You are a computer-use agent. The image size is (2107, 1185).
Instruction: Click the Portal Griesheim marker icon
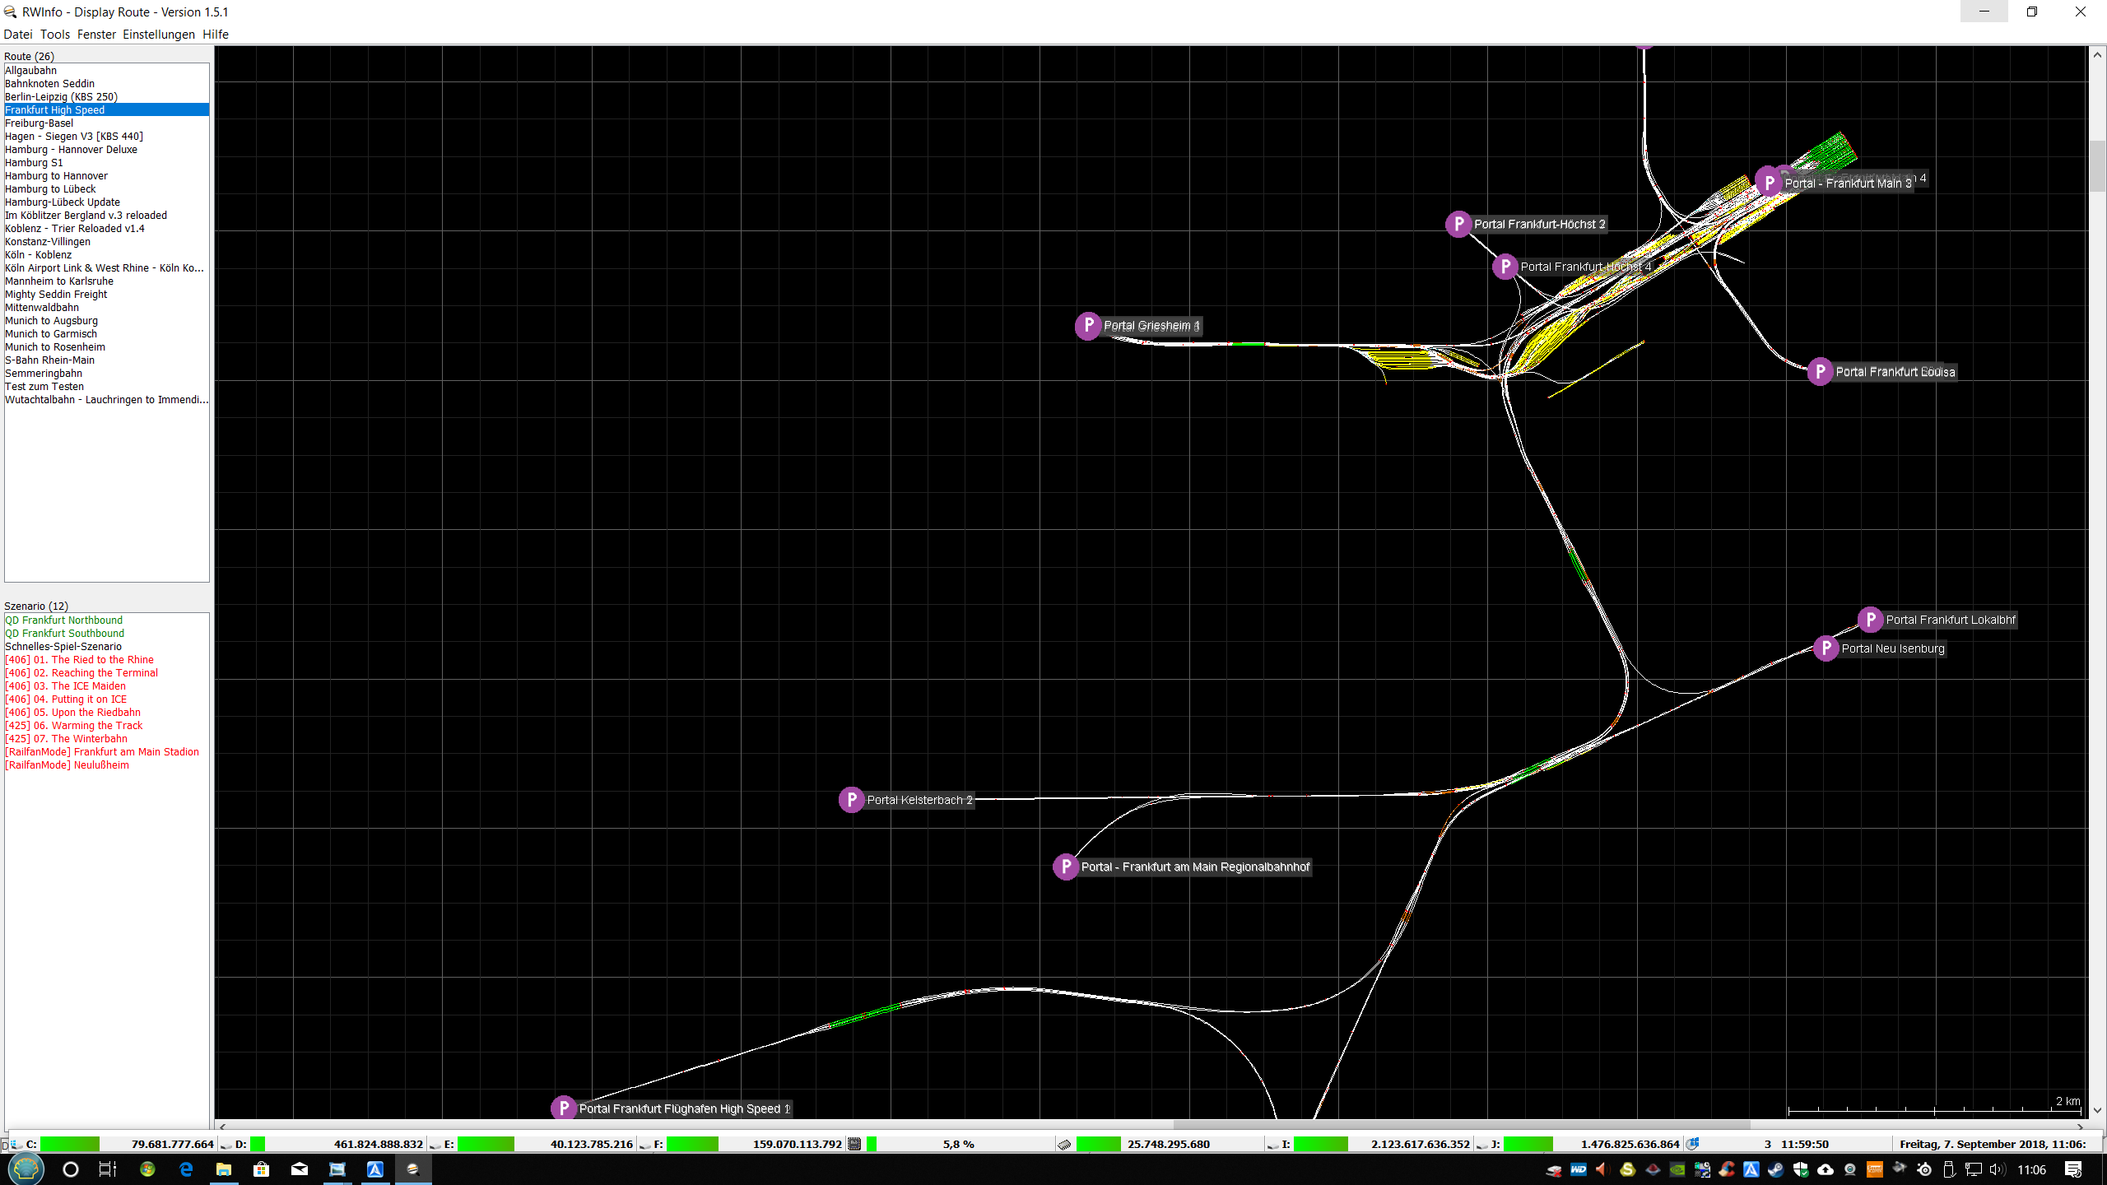1088,326
